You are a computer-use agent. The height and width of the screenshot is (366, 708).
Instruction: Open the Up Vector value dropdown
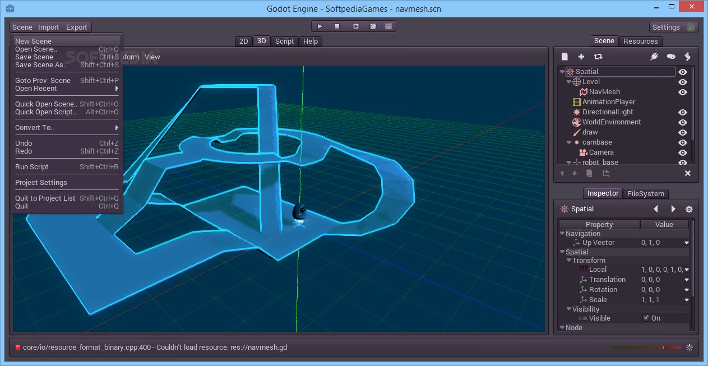click(687, 243)
